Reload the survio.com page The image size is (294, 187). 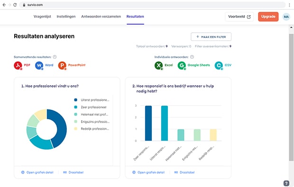click(x=15, y=5)
